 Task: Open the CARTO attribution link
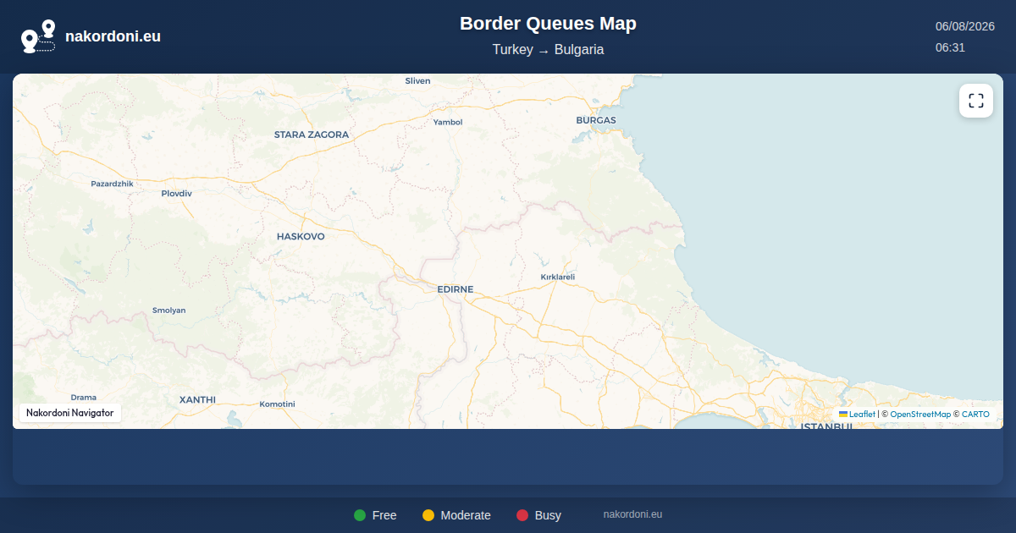[975, 415]
